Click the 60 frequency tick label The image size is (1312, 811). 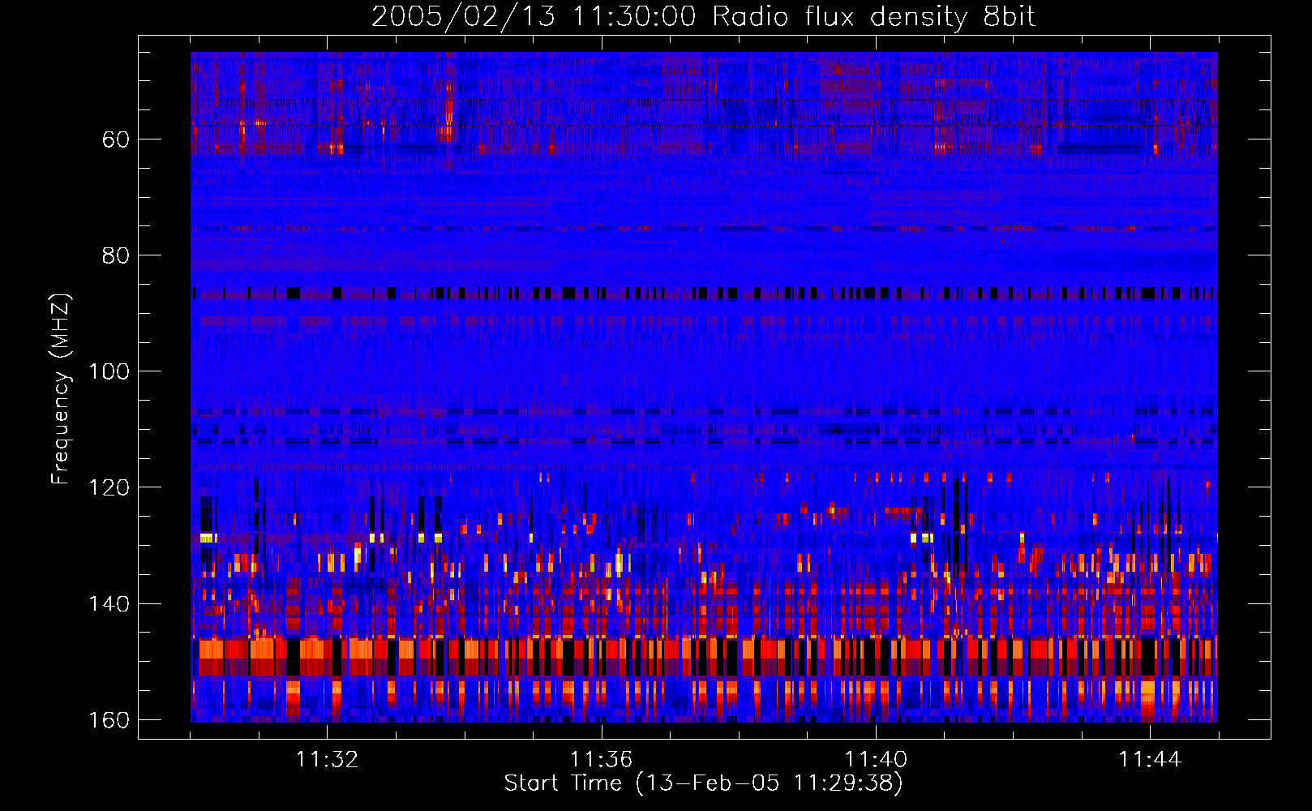click(x=116, y=139)
